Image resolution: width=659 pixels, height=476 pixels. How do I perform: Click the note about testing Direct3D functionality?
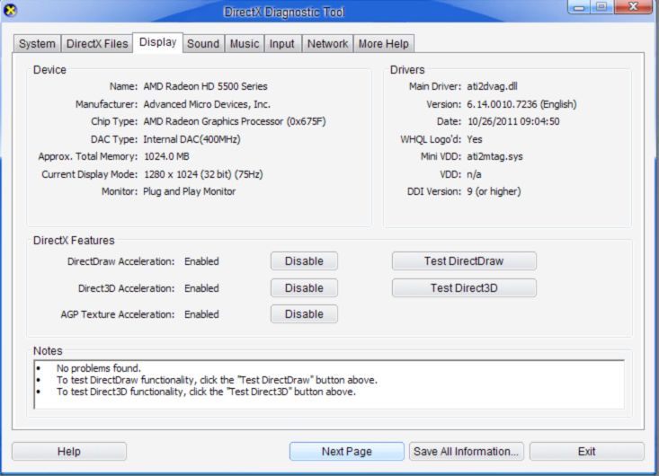point(206,392)
